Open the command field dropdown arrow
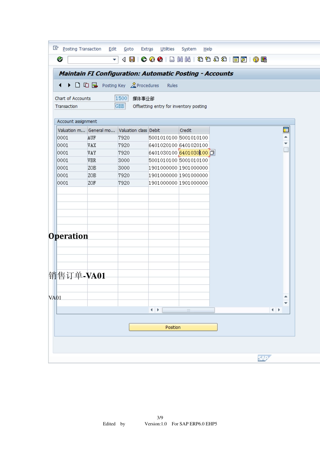 point(115,60)
